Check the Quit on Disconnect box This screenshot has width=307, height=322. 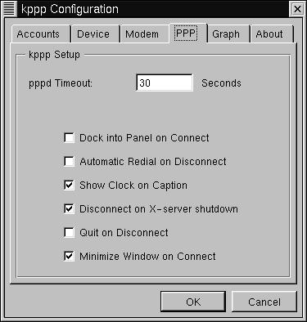pyautogui.click(x=69, y=233)
